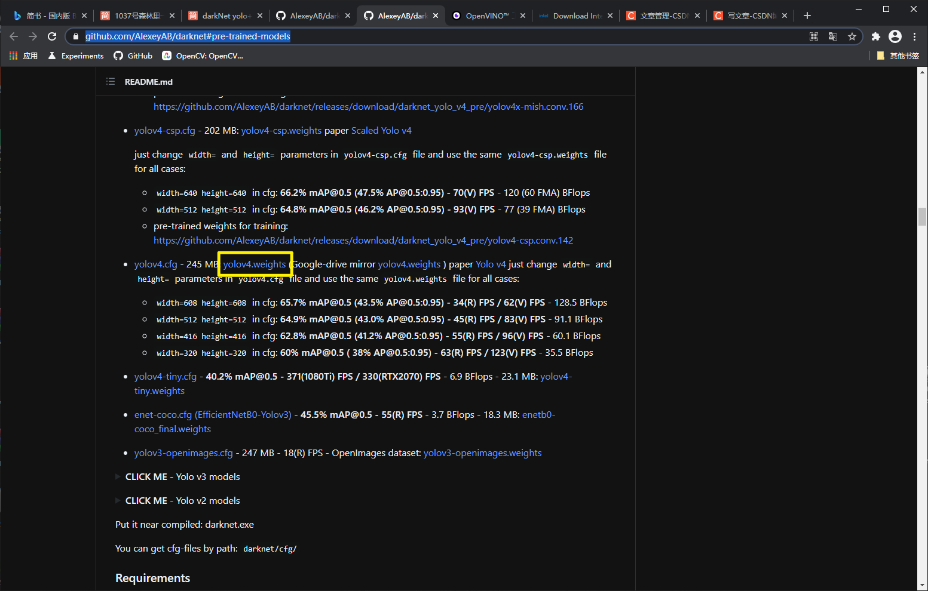Open the Scaled Yolo v4 paper link
This screenshot has height=591, width=928.
pos(381,130)
